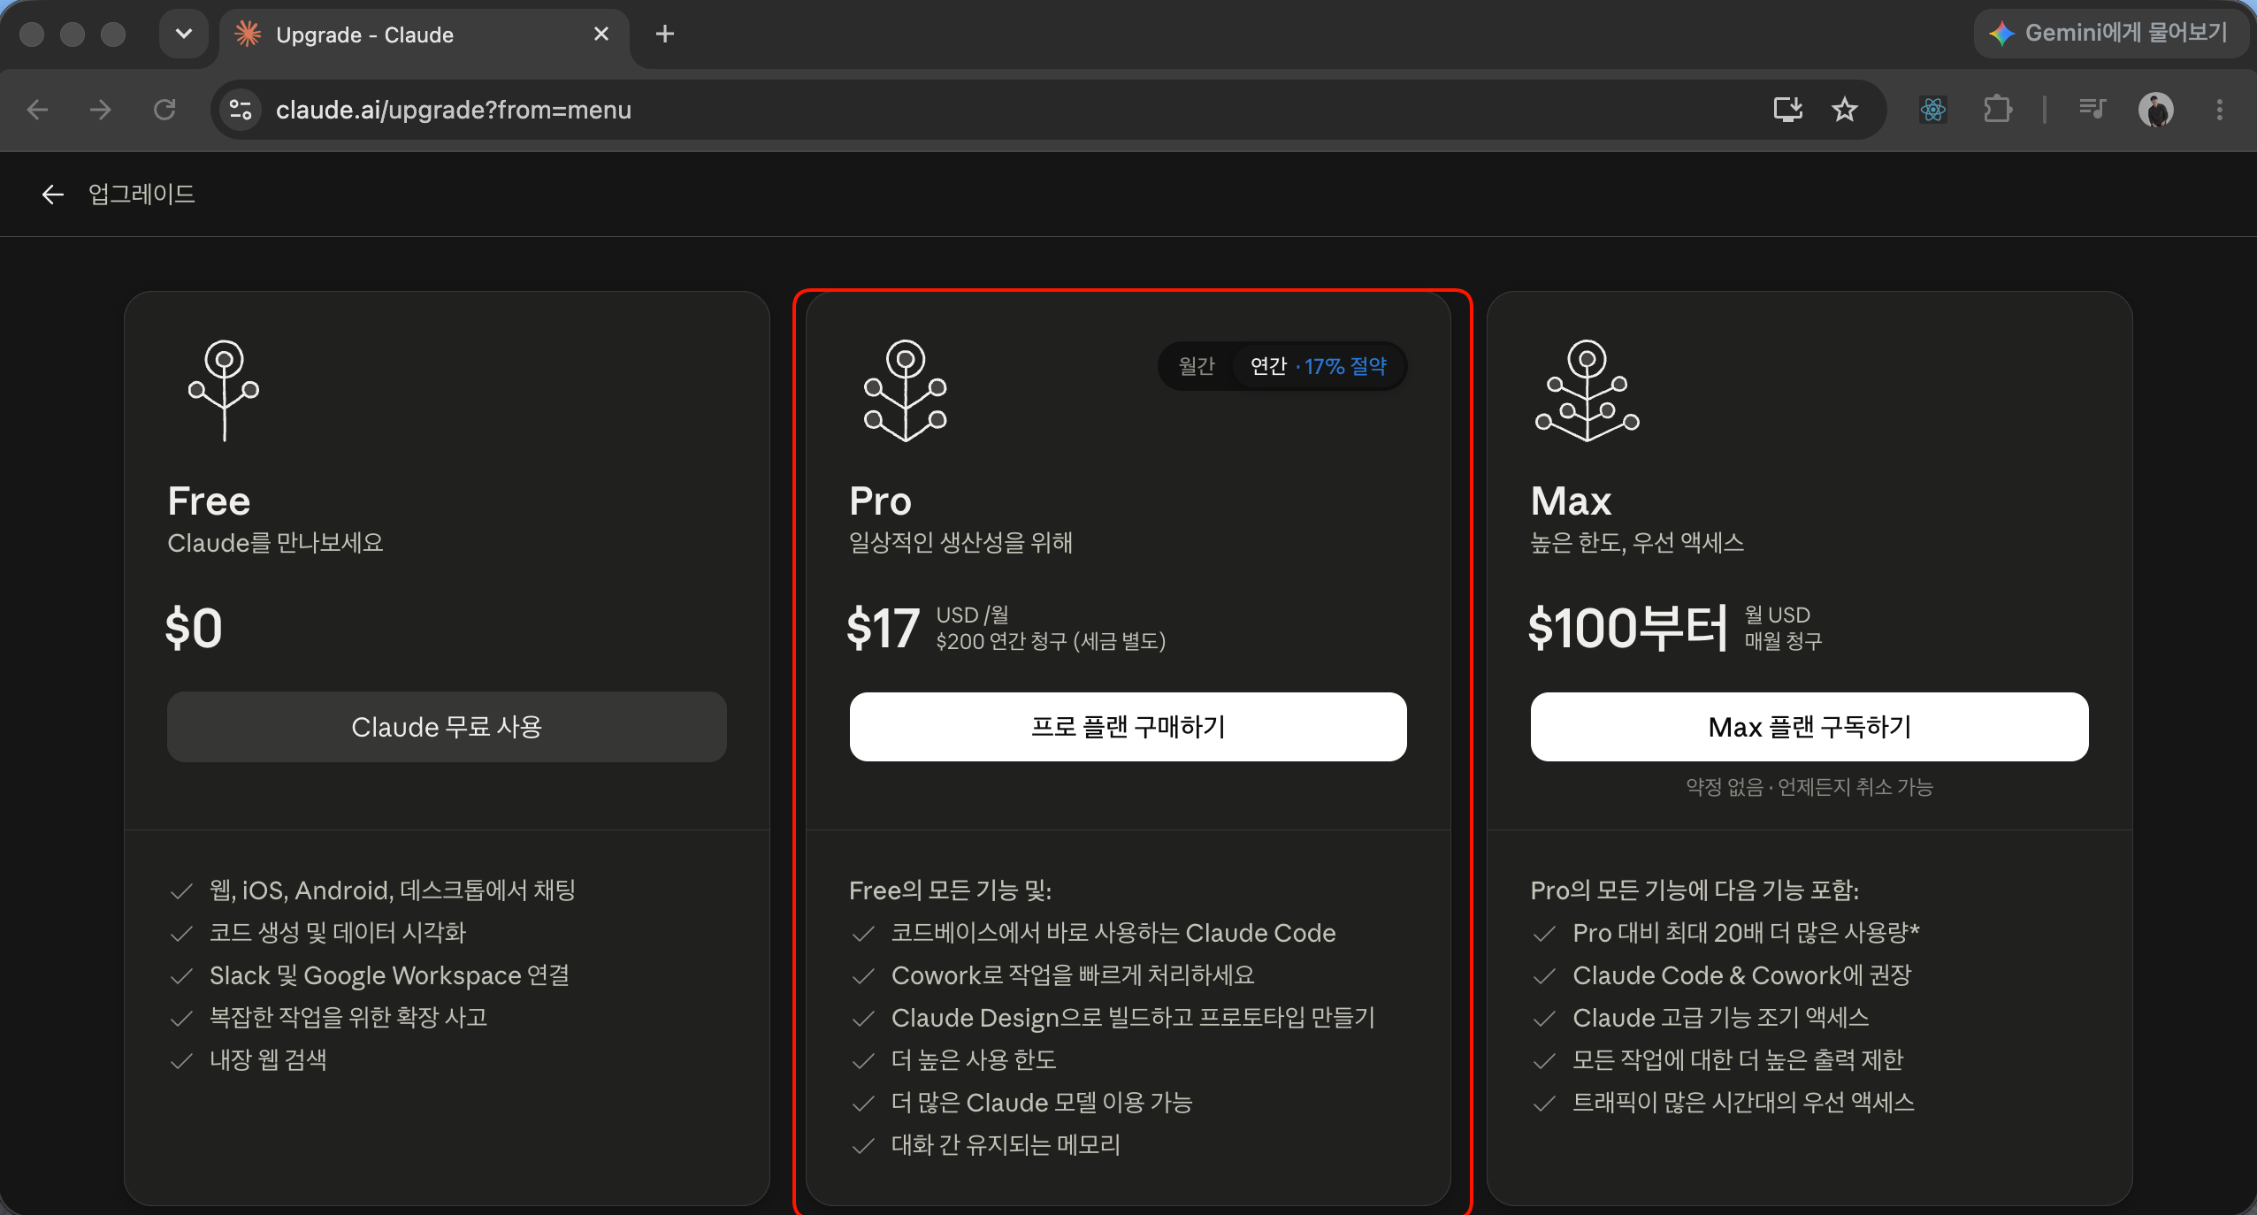Click "대화 간 유지되는 메모리" feature
The height and width of the screenshot is (1215, 2257).
1006,1145
